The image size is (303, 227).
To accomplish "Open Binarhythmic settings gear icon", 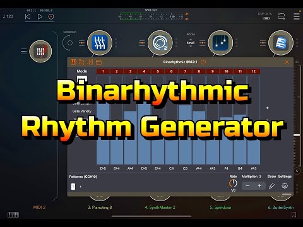I will [285, 185].
